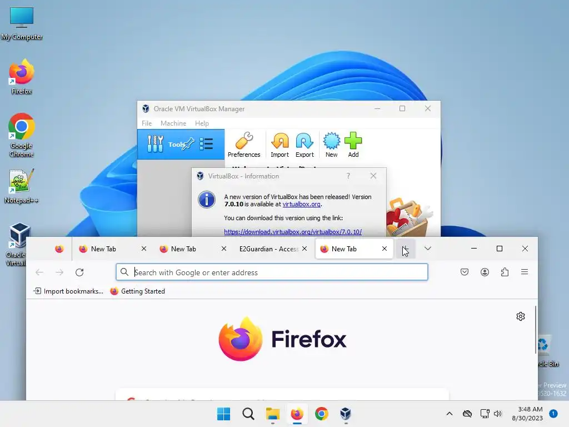Launch Chrome from the taskbar

point(322,414)
